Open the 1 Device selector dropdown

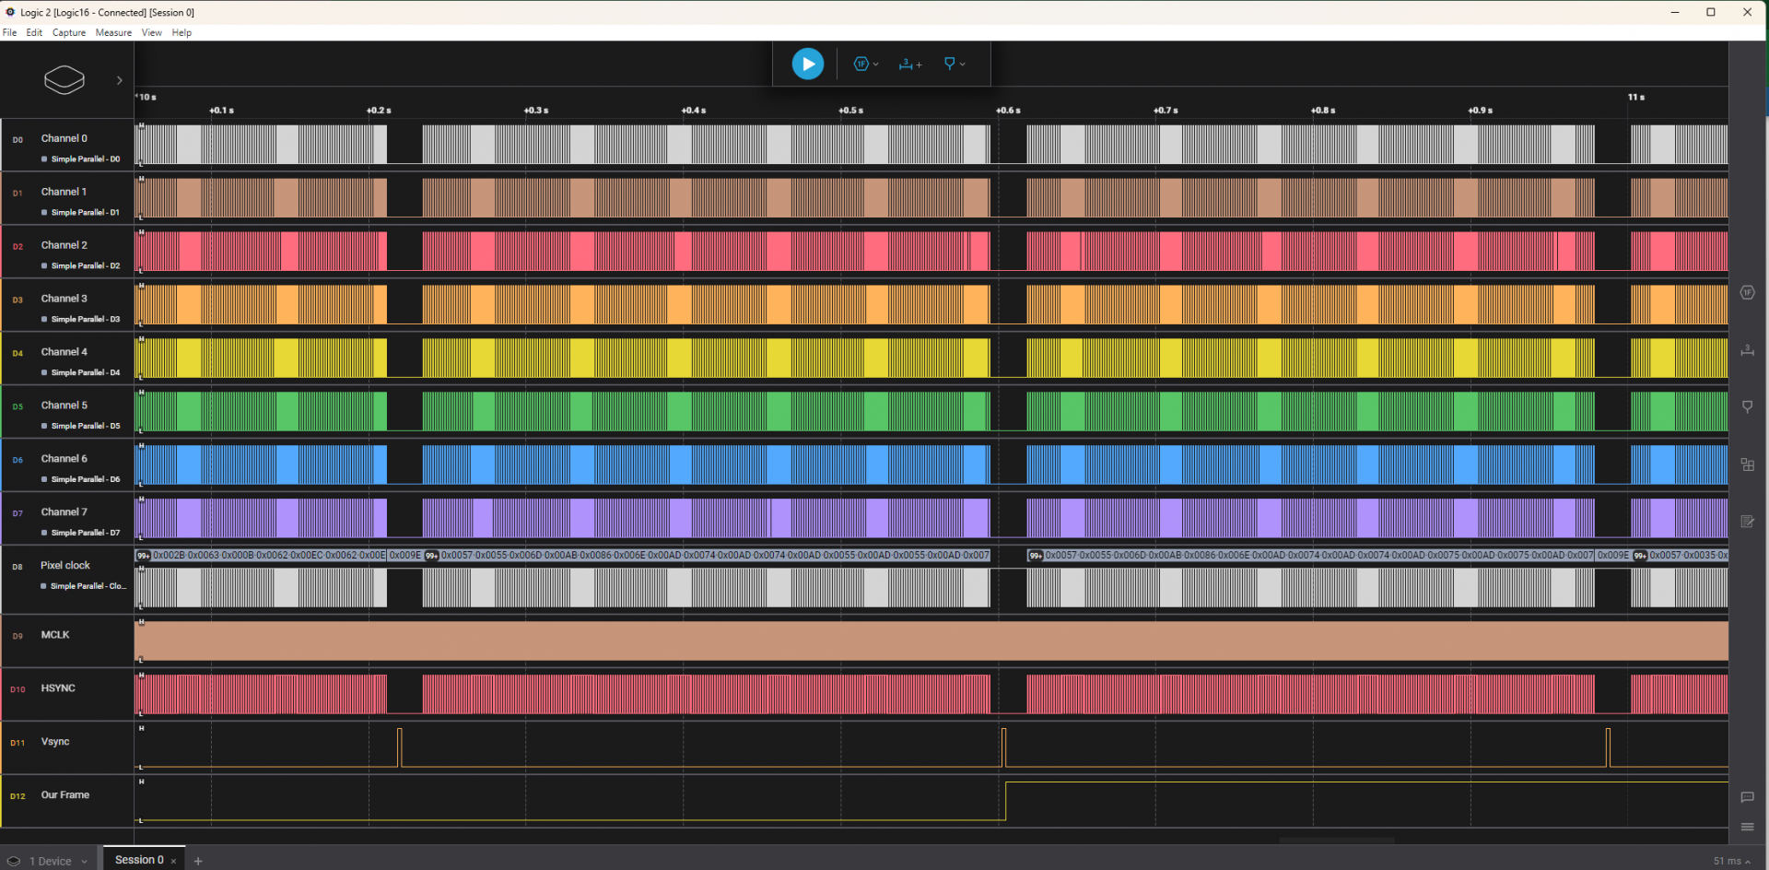coord(50,861)
